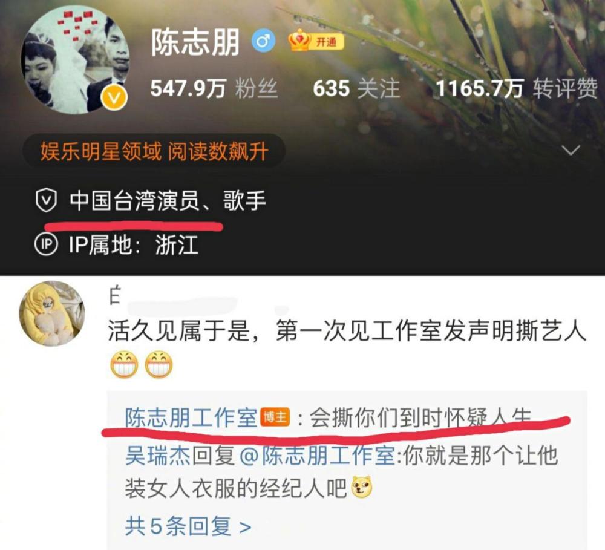Open the 635 关注 following list

click(x=356, y=88)
